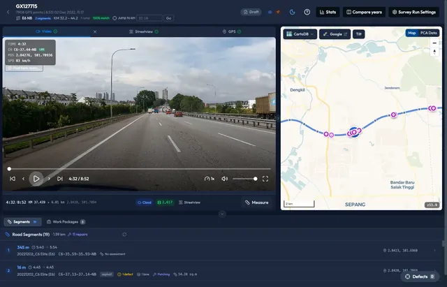Click the volume slider

[x=244, y=179]
